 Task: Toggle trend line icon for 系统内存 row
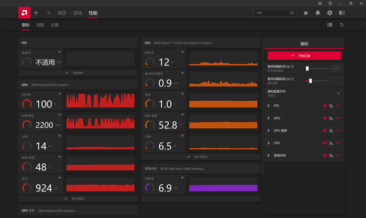coord(338,155)
